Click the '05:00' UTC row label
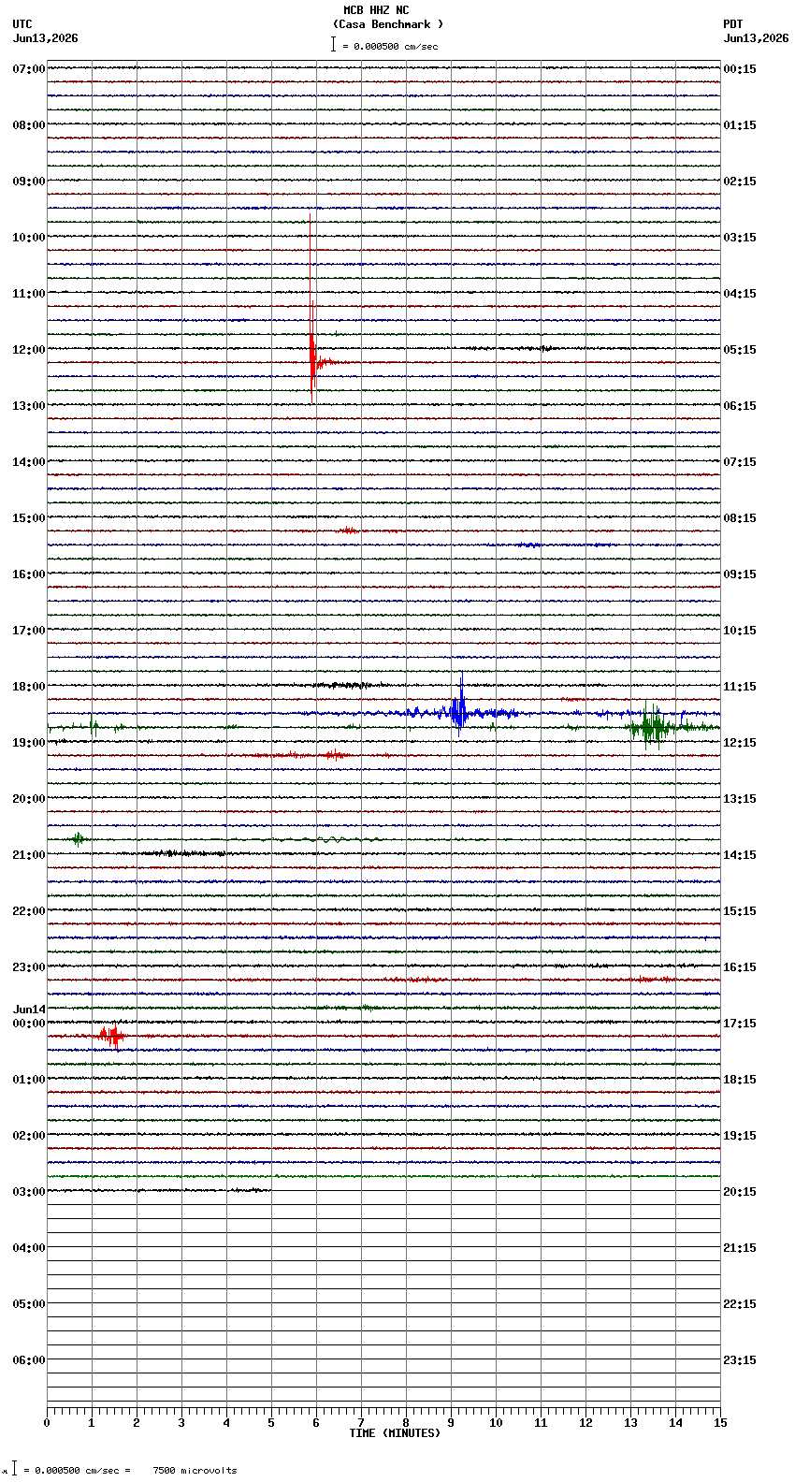The height and width of the screenshot is (1482, 795). pyautogui.click(x=29, y=1304)
